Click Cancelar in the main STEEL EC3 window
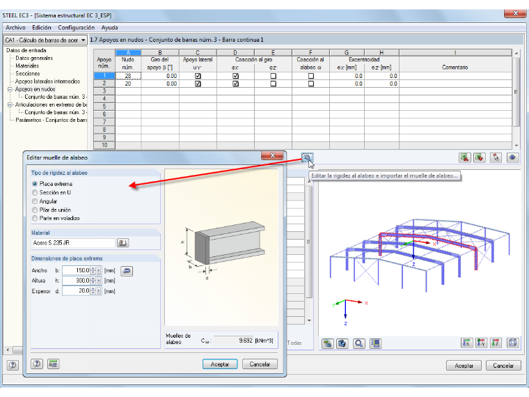 (503, 366)
